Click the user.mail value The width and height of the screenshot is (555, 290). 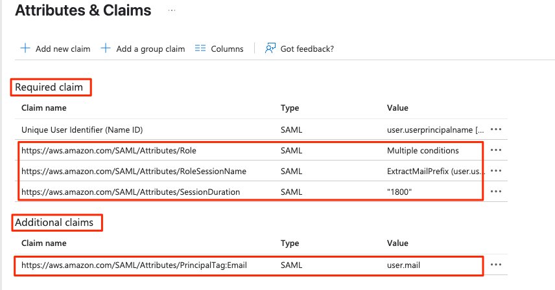403,265
